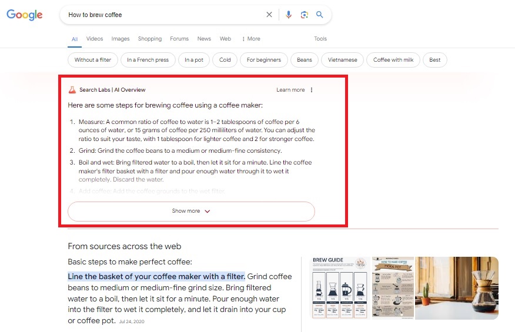515x332 pixels.
Task: Select the All results tab
Action: [75, 39]
